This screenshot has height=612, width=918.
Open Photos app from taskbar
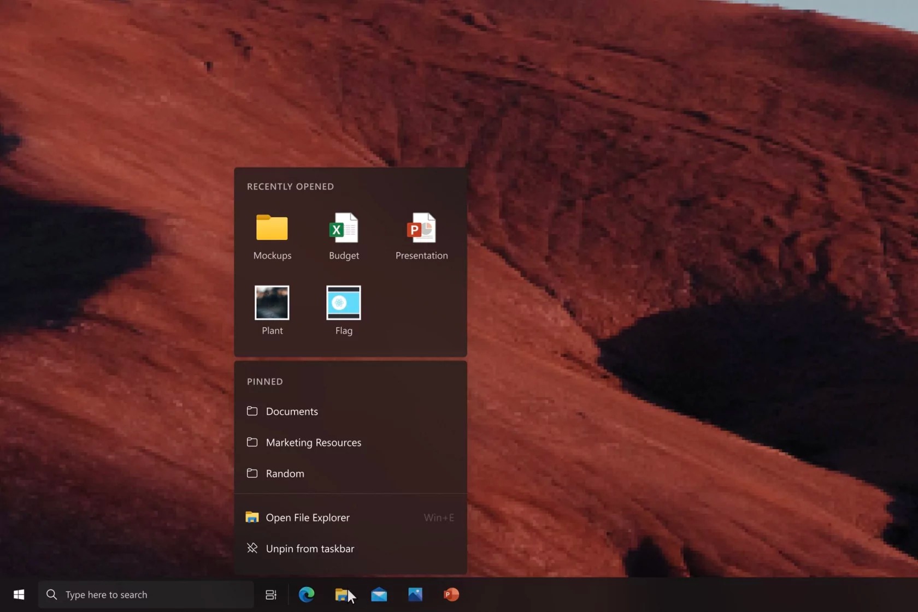[x=415, y=595]
